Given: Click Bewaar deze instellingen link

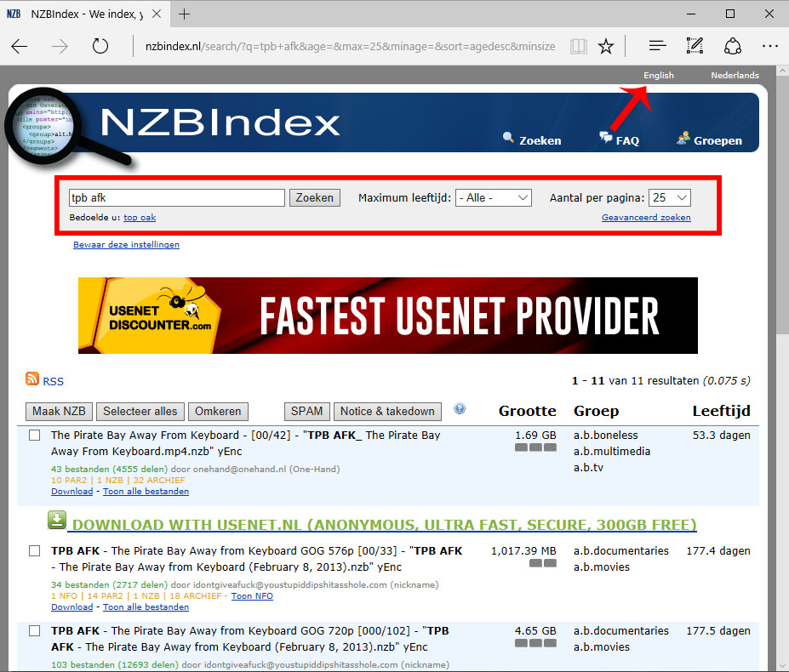Looking at the screenshot, I should (126, 244).
